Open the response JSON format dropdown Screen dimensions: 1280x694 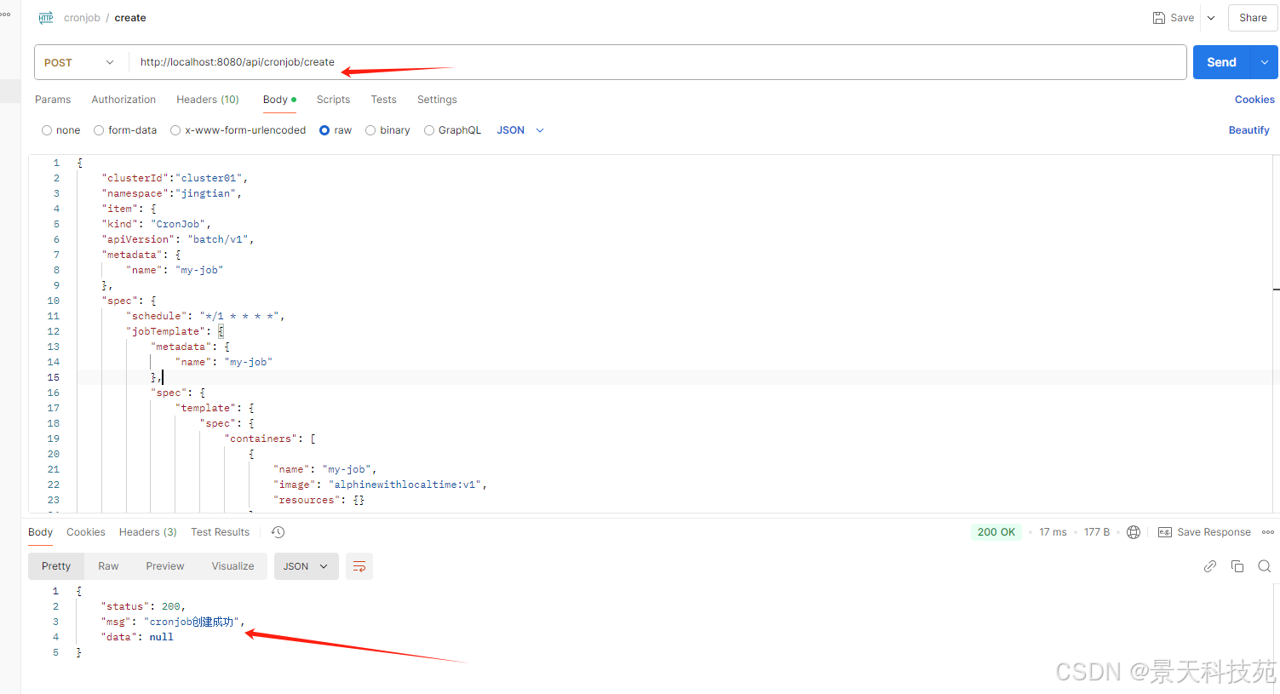(x=306, y=566)
